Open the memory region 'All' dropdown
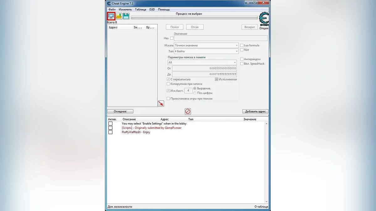The image size is (376, 211). (x=202, y=63)
